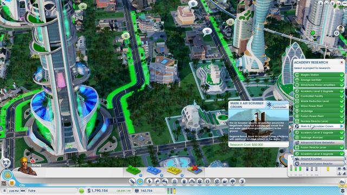Screen dimensions: 347x195
Task: Select the yellow industrial zone block
Action: tap(174, 171)
